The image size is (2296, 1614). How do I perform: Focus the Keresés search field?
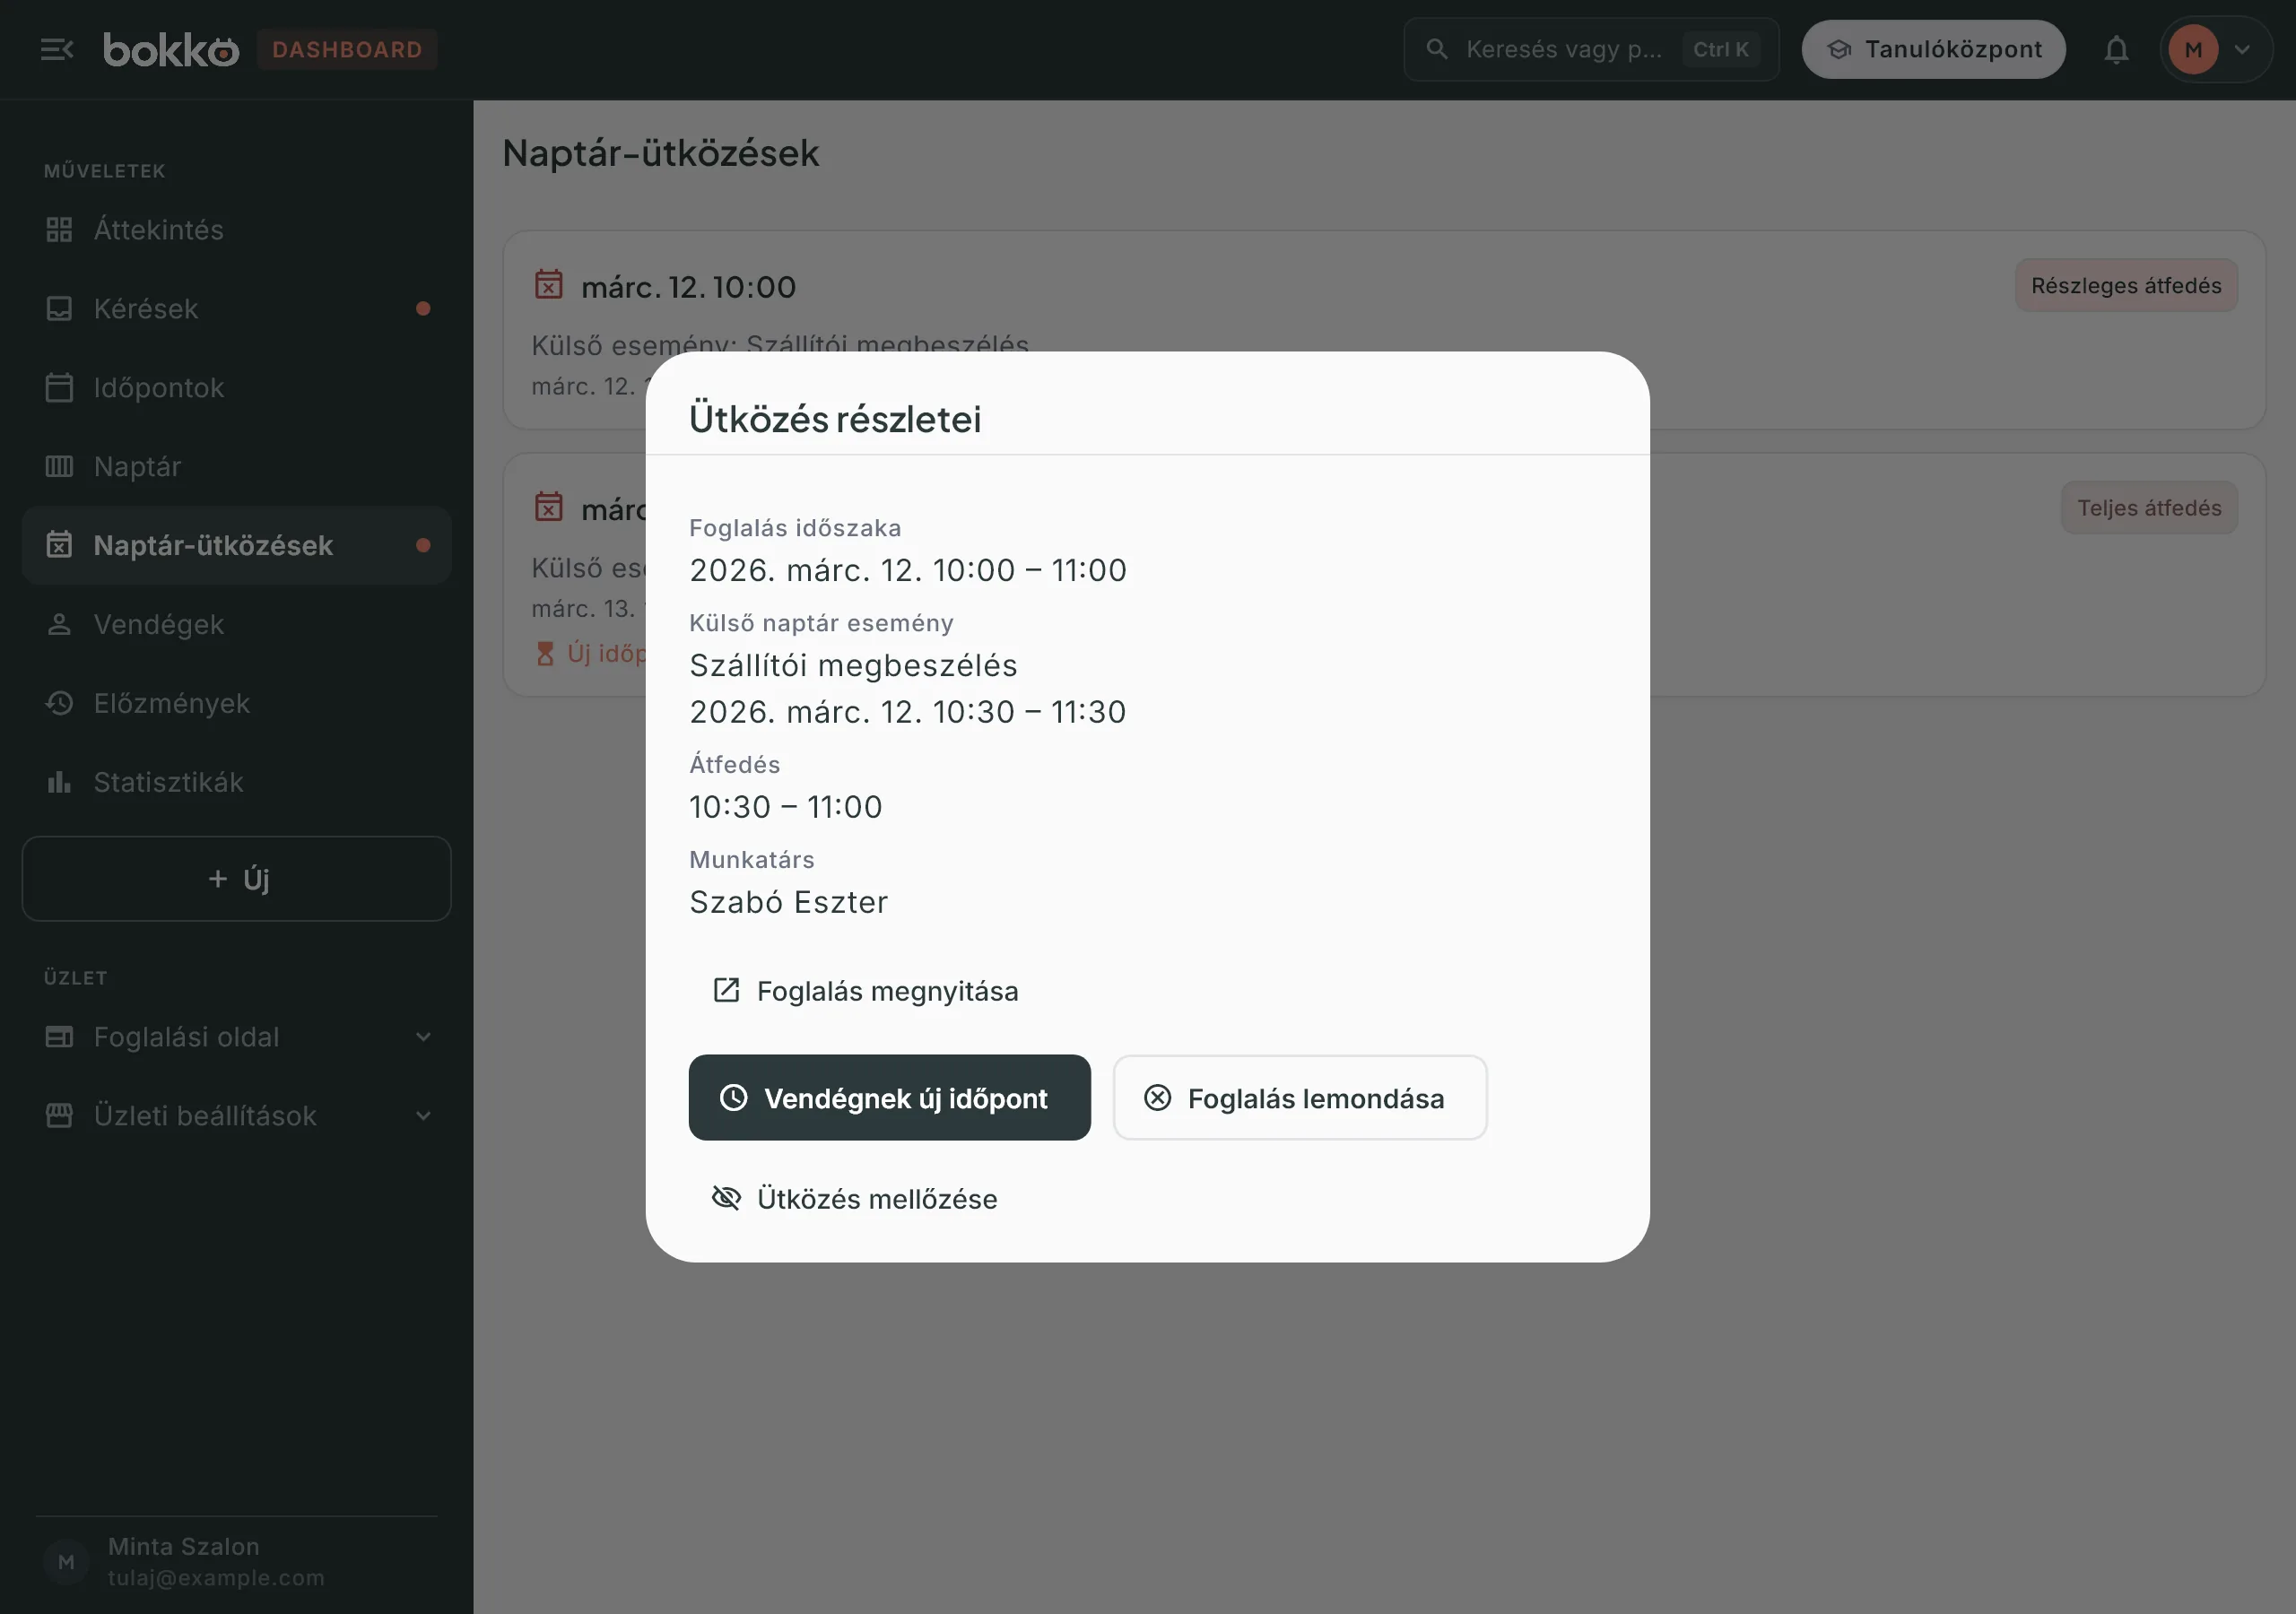pyautogui.click(x=1591, y=49)
